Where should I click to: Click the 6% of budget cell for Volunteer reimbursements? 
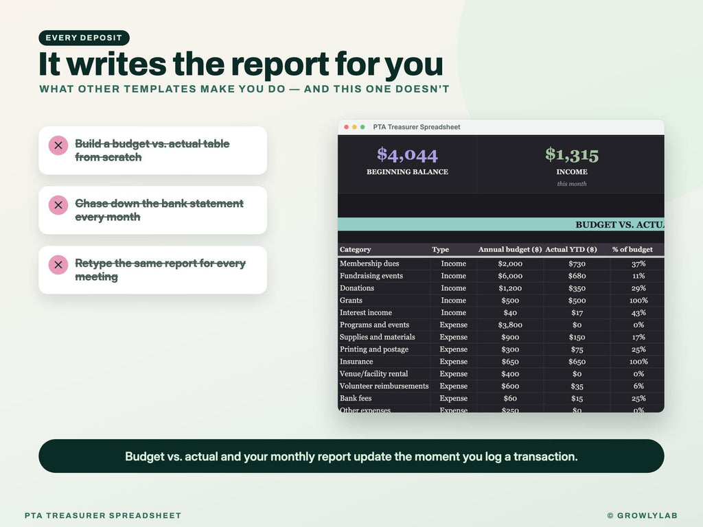tap(638, 386)
